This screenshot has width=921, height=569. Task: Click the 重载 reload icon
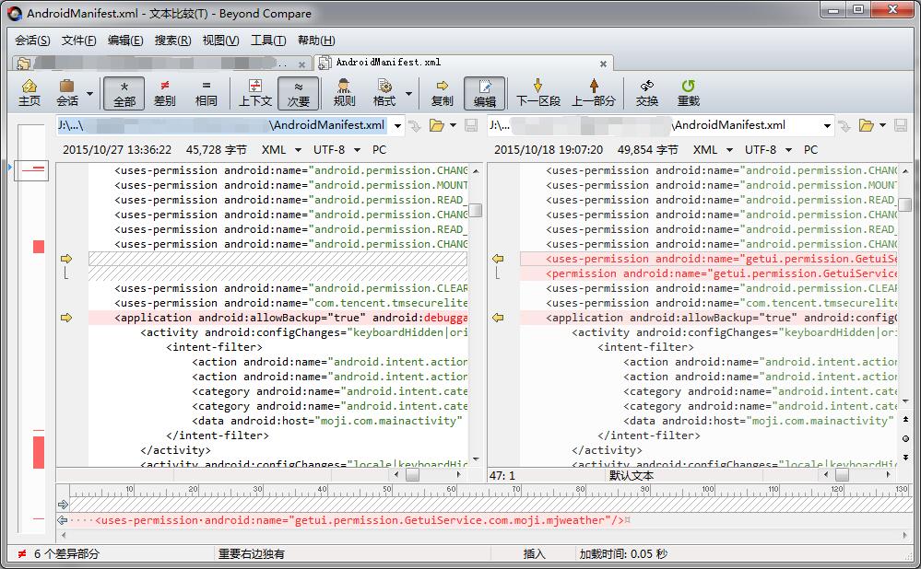[689, 93]
